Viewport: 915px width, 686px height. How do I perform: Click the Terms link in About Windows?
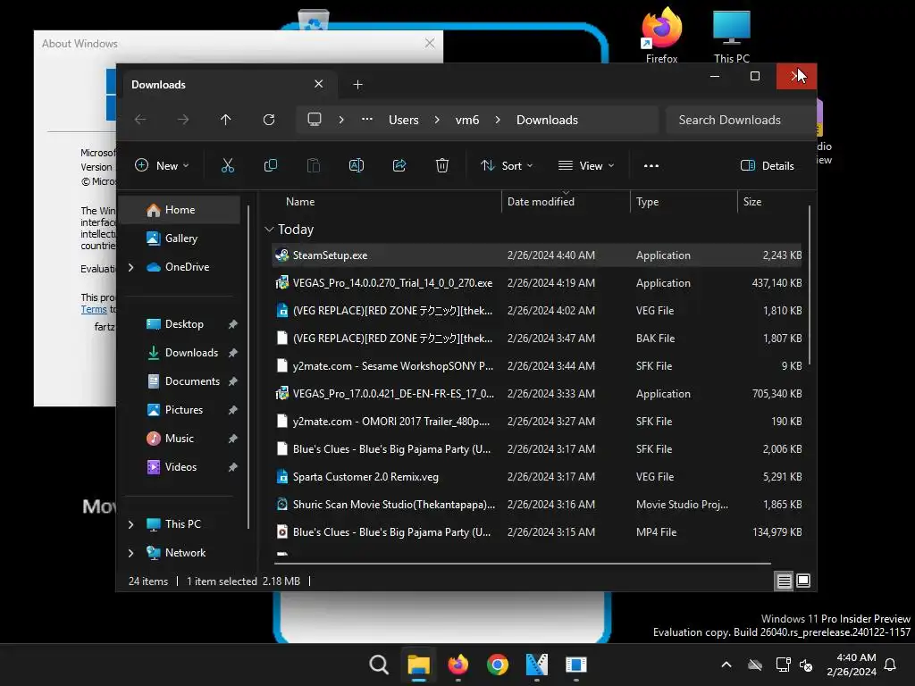point(93,309)
